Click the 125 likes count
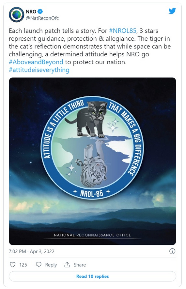 click(23, 265)
